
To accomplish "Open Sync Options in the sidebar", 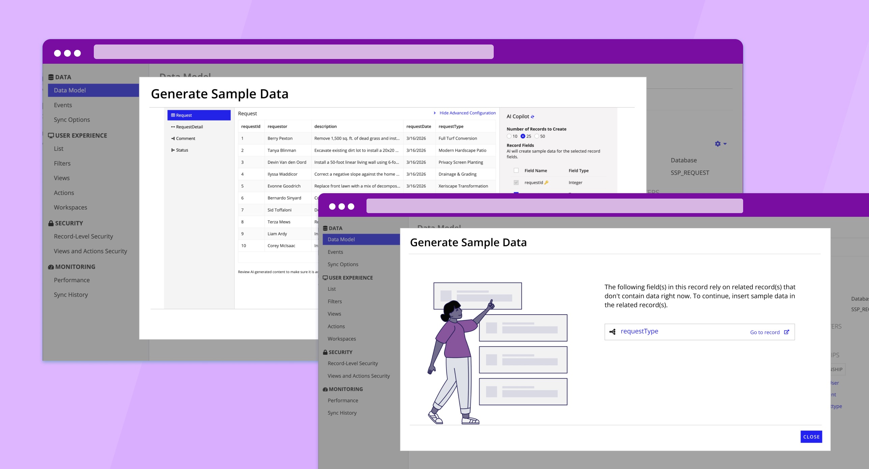I will tap(72, 119).
